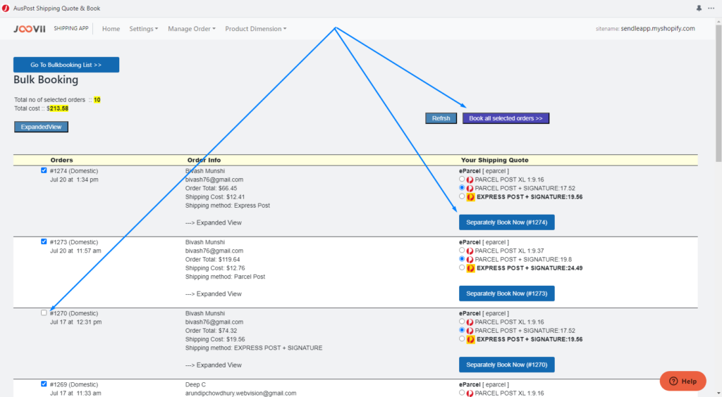Click Order Total: $66.45 text
The height and width of the screenshot is (397, 722).
[211, 189]
